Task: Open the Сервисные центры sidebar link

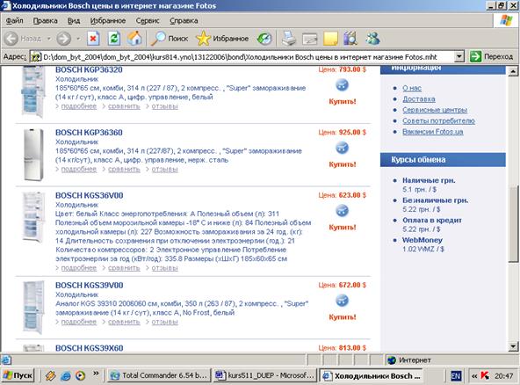Action: (x=435, y=110)
